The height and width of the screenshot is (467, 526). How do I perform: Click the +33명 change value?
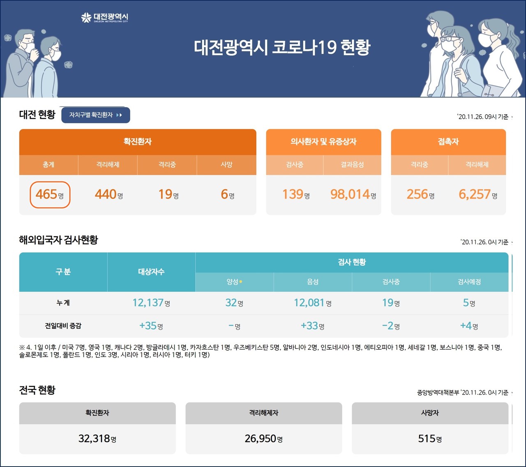pyautogui.click(x=312, y=326)
